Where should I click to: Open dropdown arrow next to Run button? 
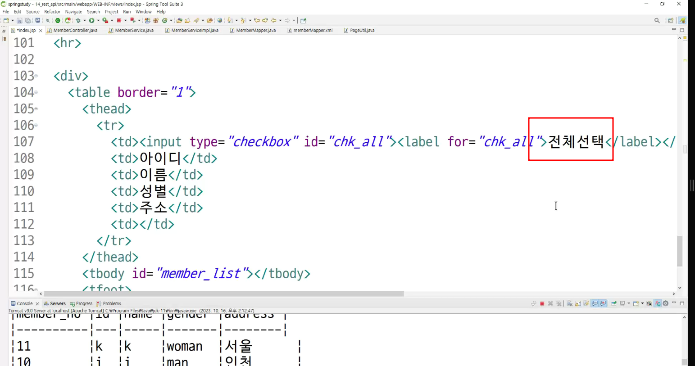pos(98,21)
